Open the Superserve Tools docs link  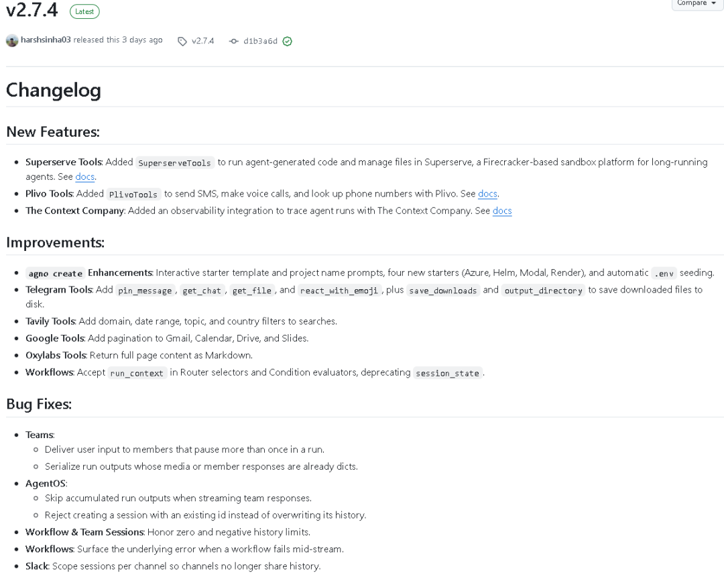pyautogui.click(x=85, y=176)
